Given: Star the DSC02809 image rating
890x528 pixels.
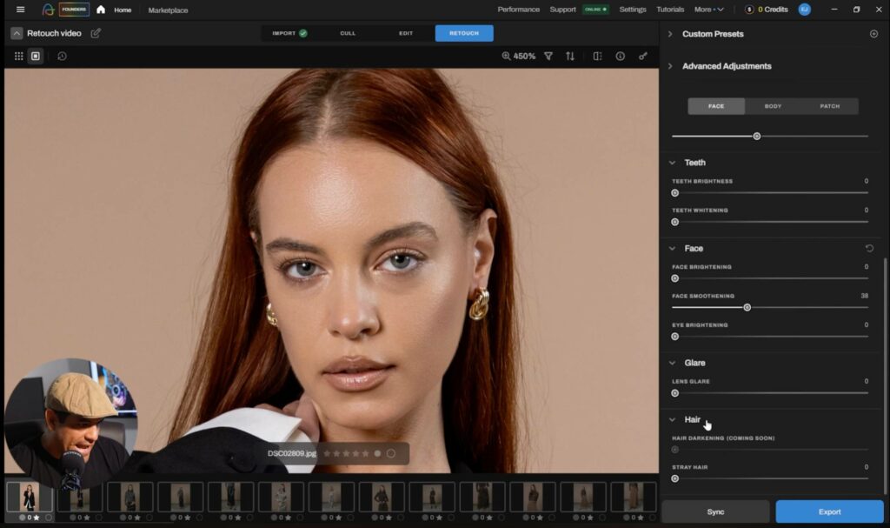Looking at the screenshot, I should tap(329, 453).
